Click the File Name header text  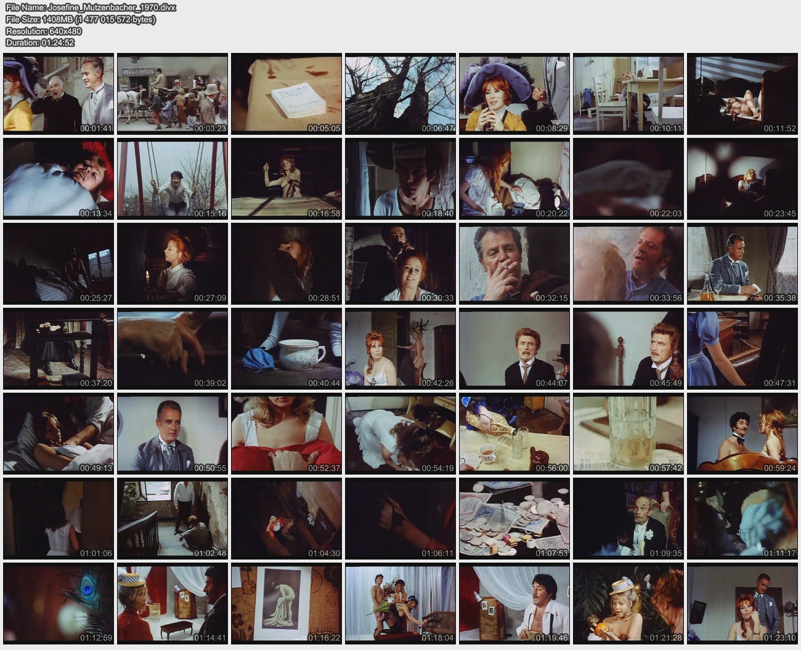tap(91, 7)
